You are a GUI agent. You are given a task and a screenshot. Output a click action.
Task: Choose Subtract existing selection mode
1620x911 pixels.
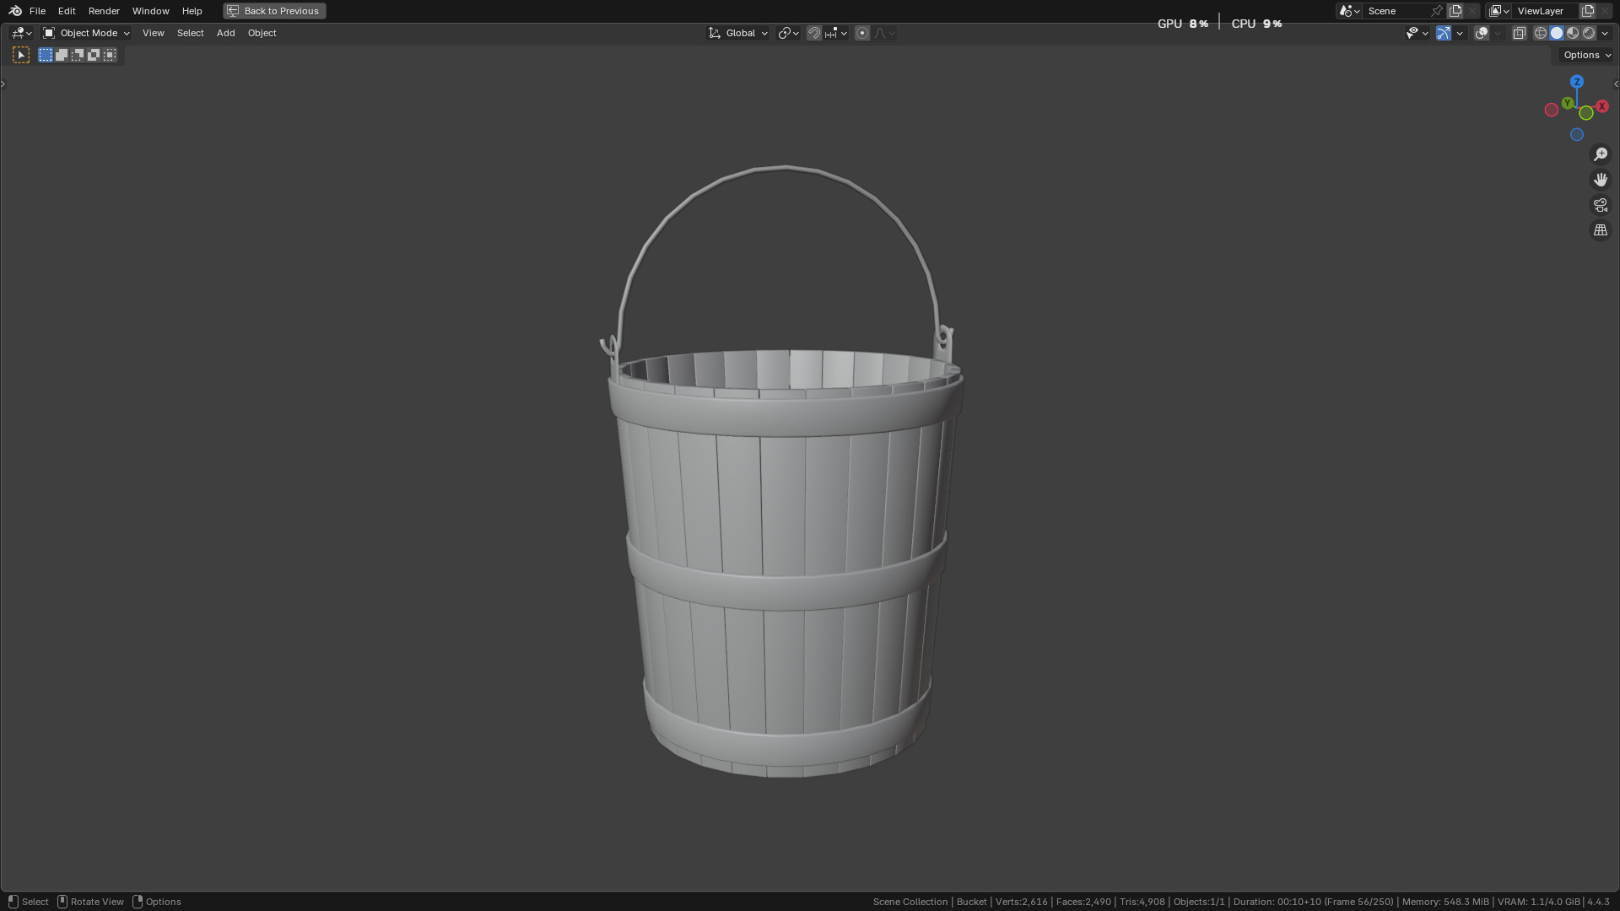[78, 55]
